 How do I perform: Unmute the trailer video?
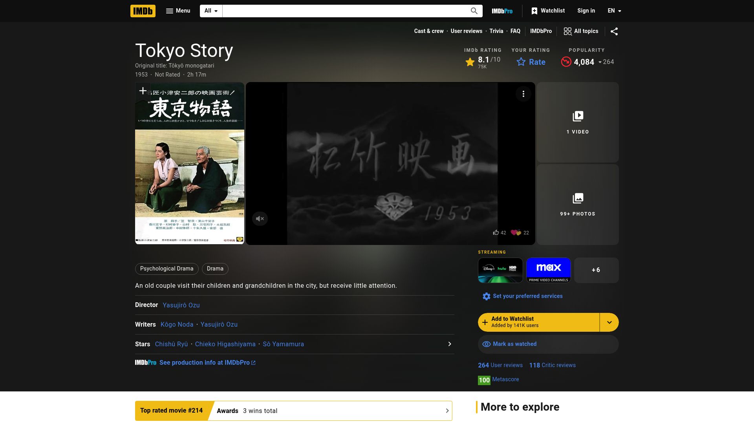click(260, 219)
